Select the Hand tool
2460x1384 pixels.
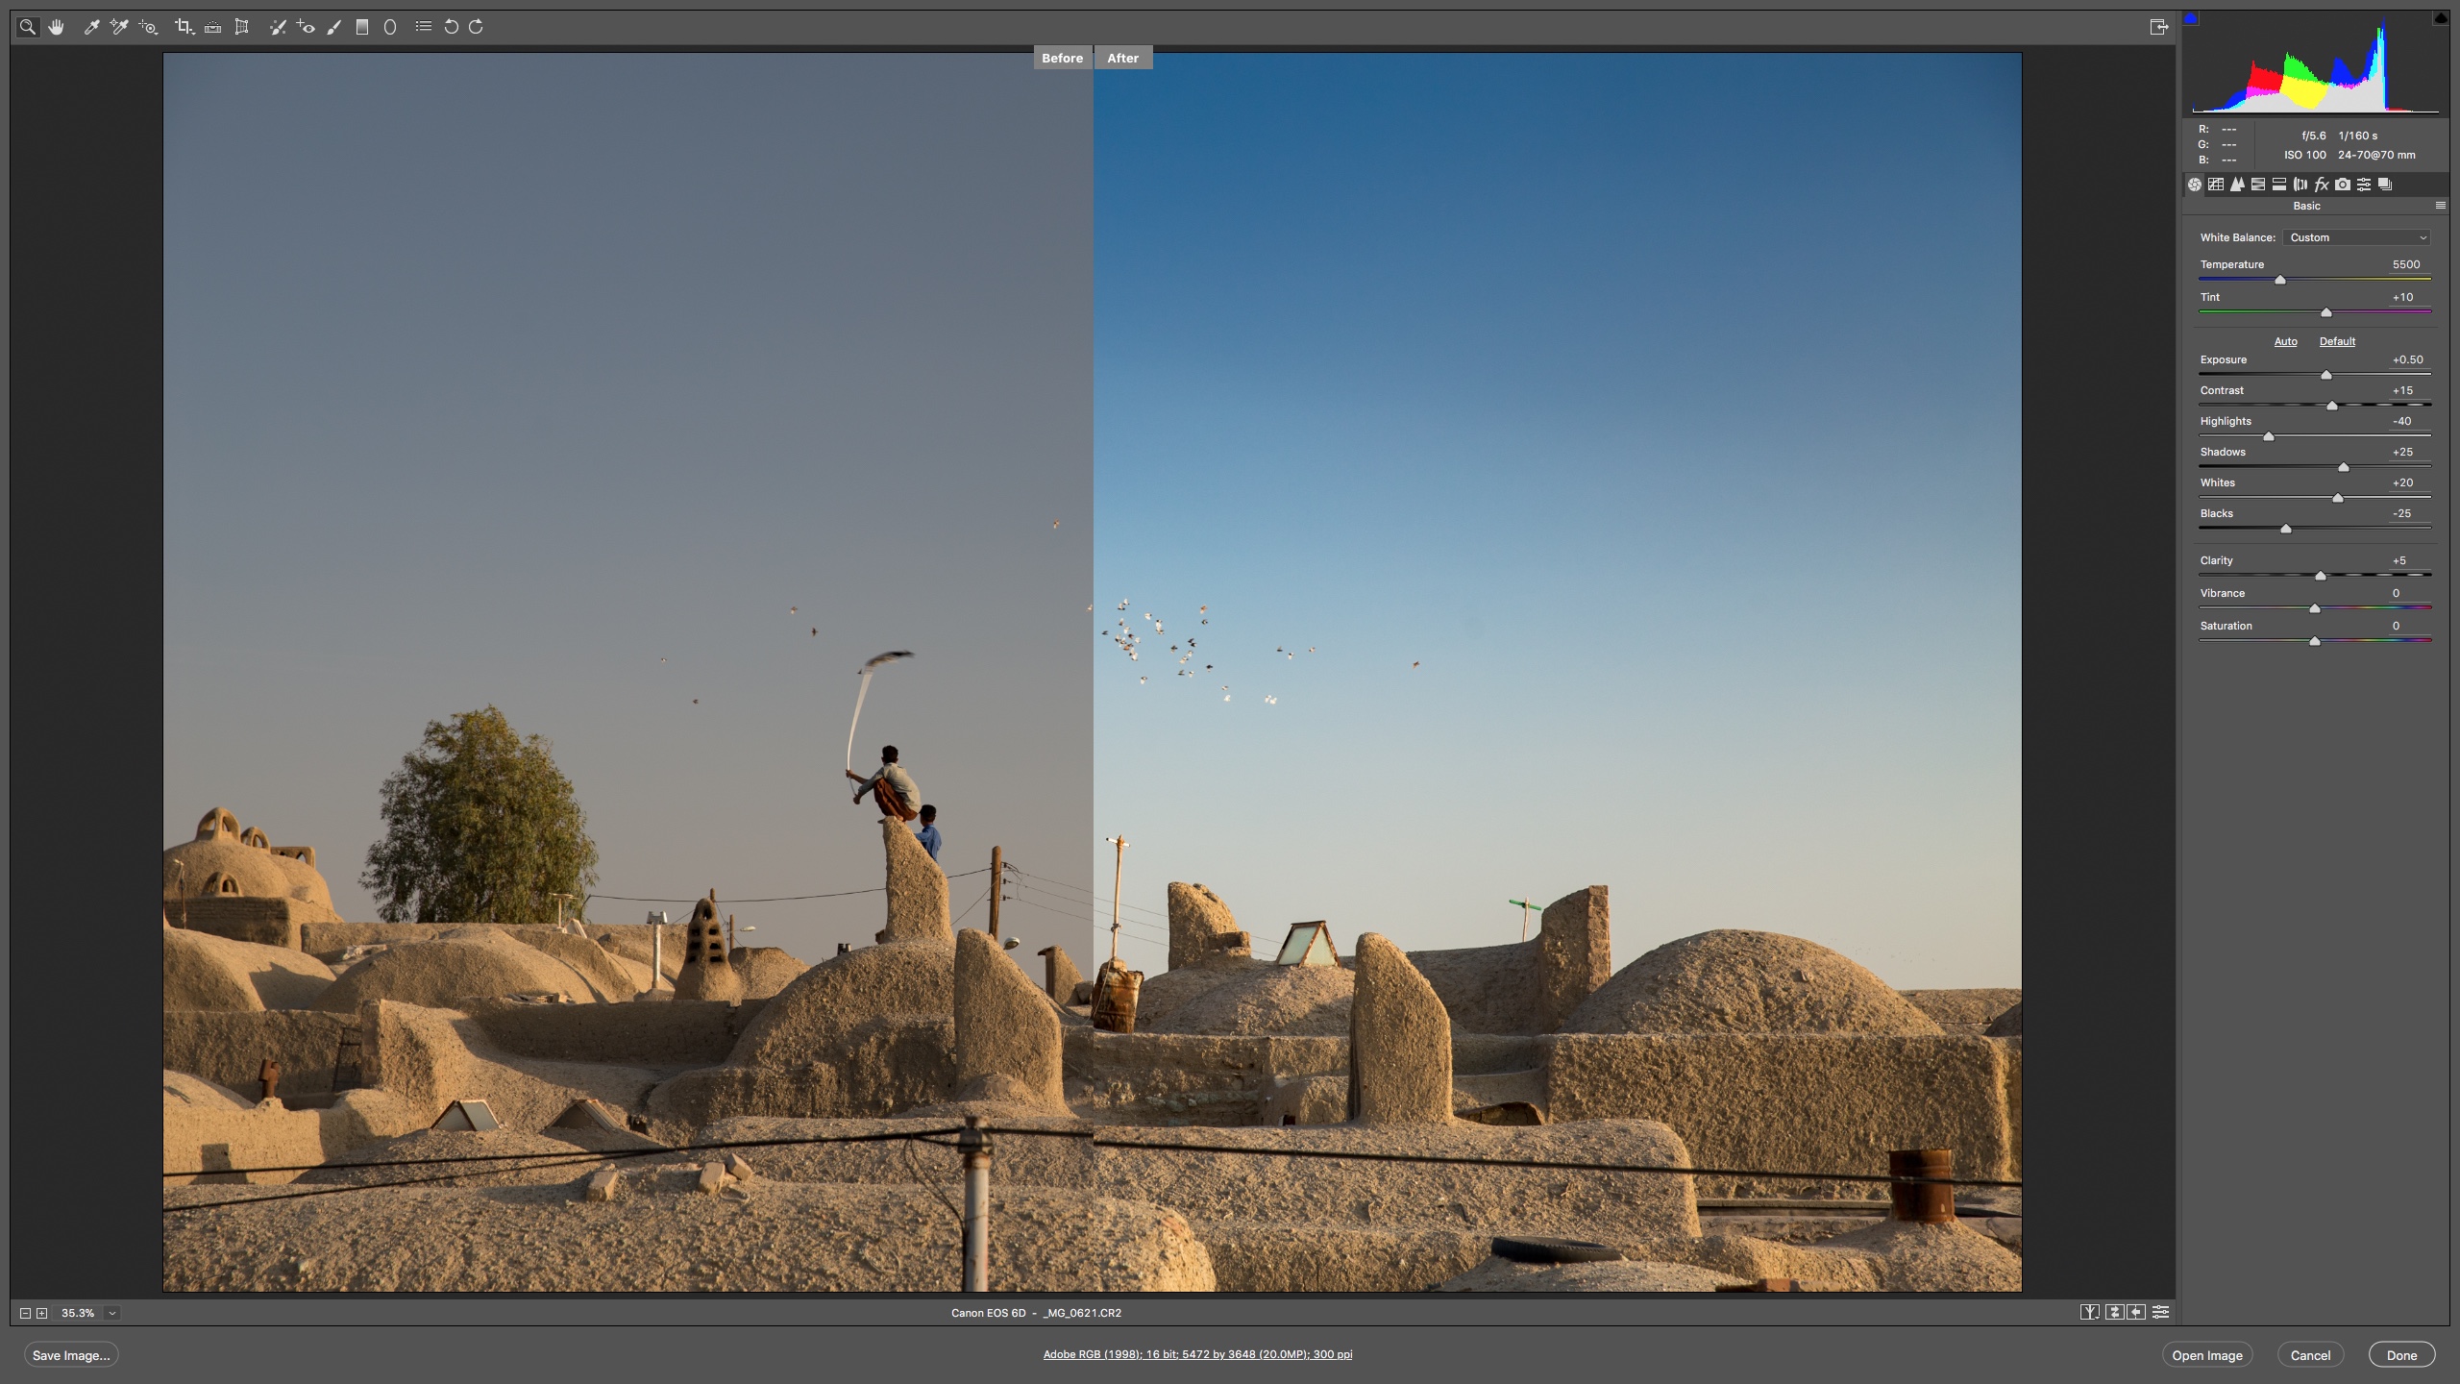tap(57, 27)
